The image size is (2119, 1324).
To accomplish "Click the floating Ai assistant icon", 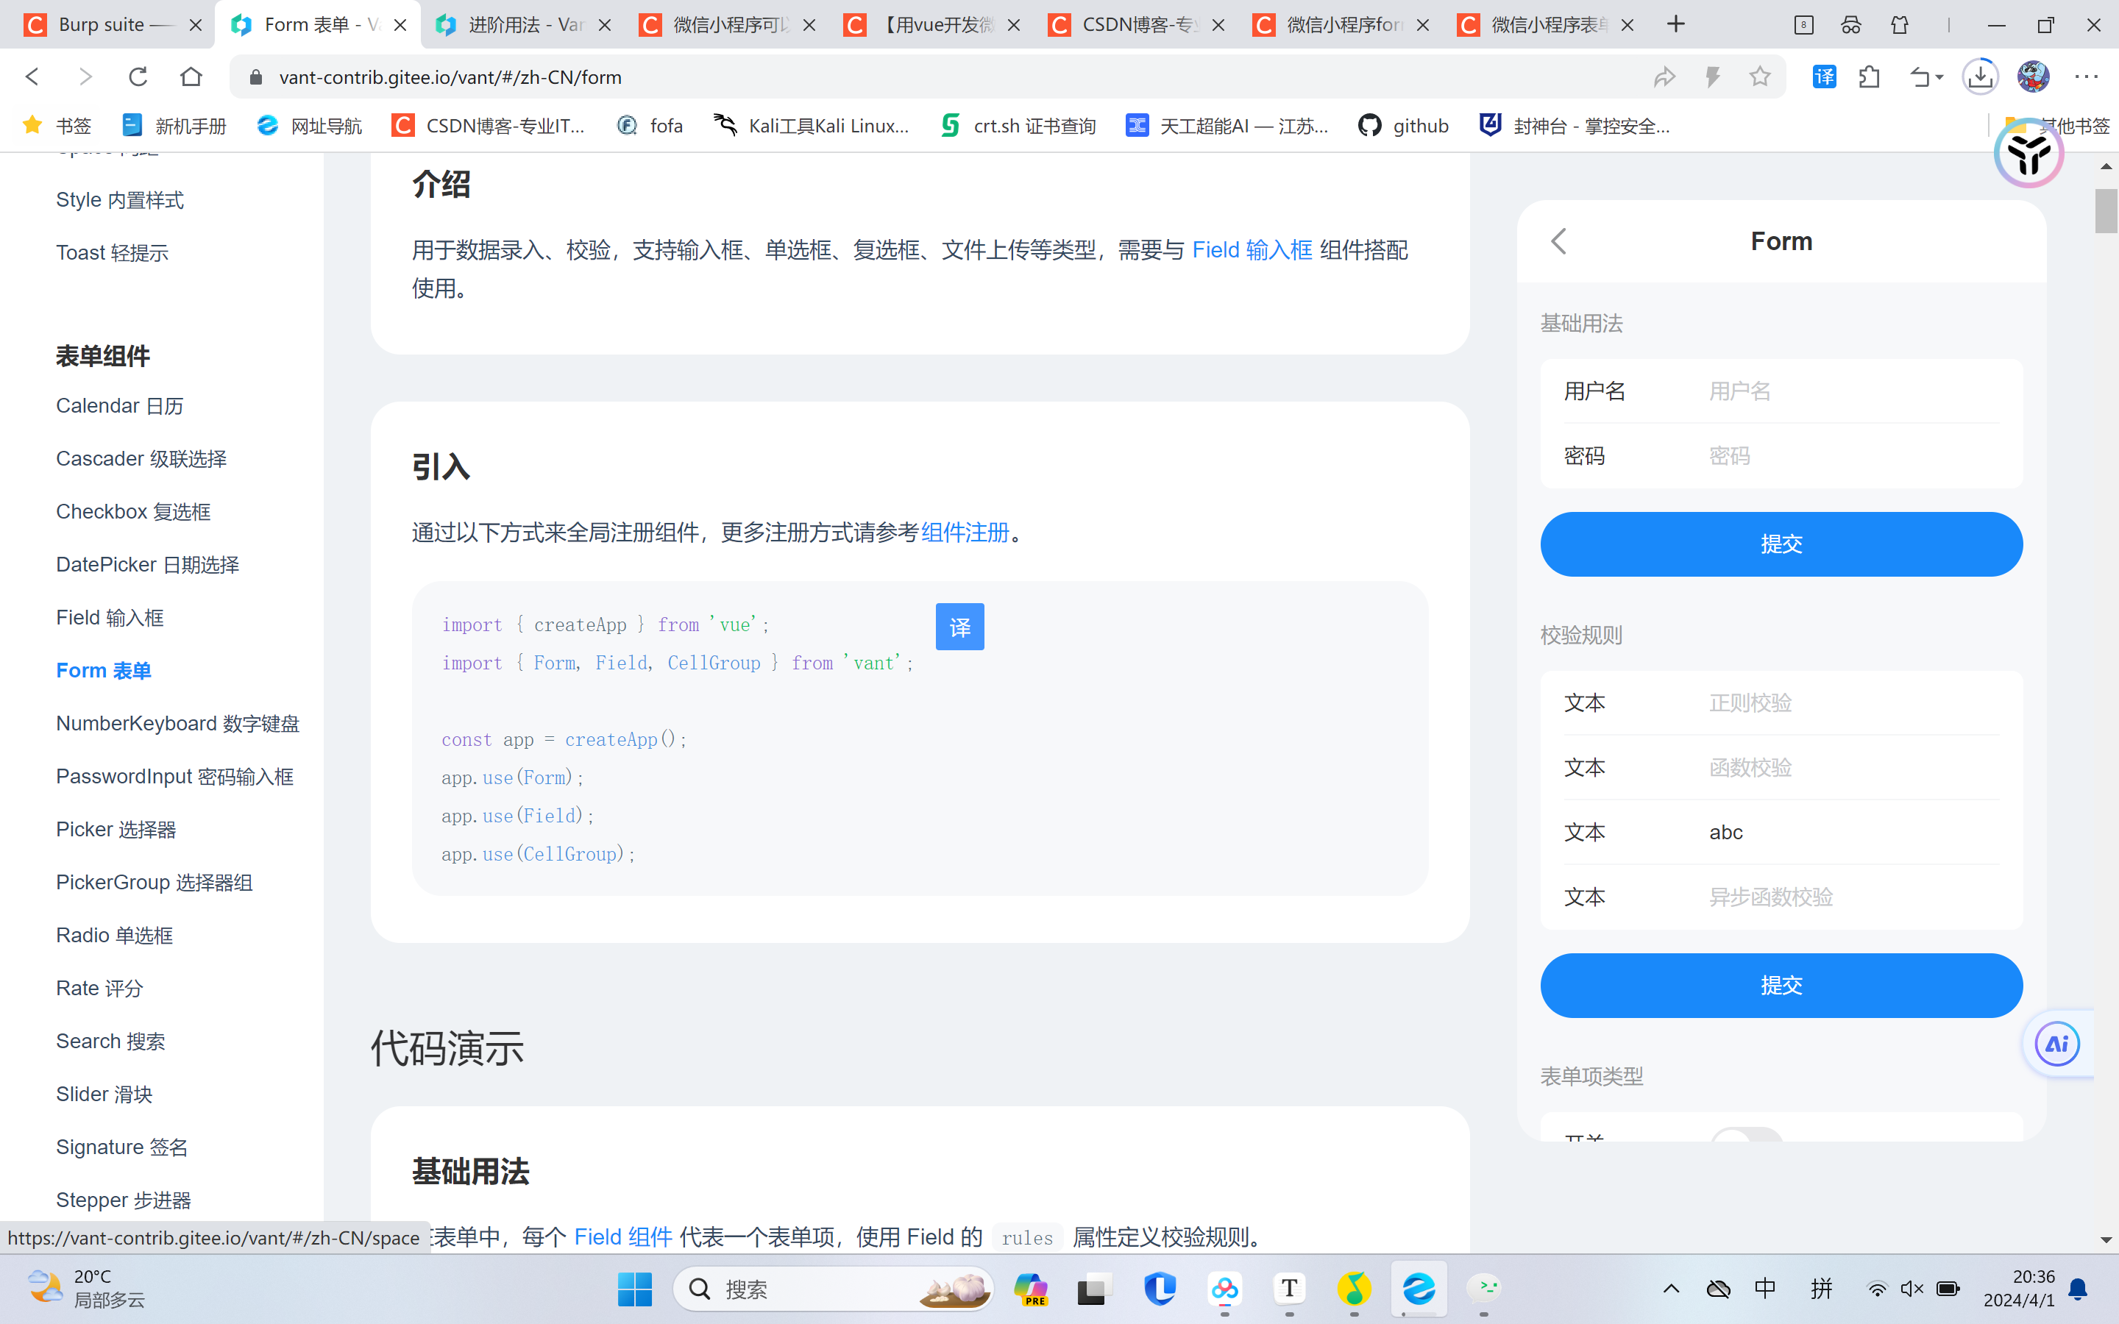I will point(2057,1044).
